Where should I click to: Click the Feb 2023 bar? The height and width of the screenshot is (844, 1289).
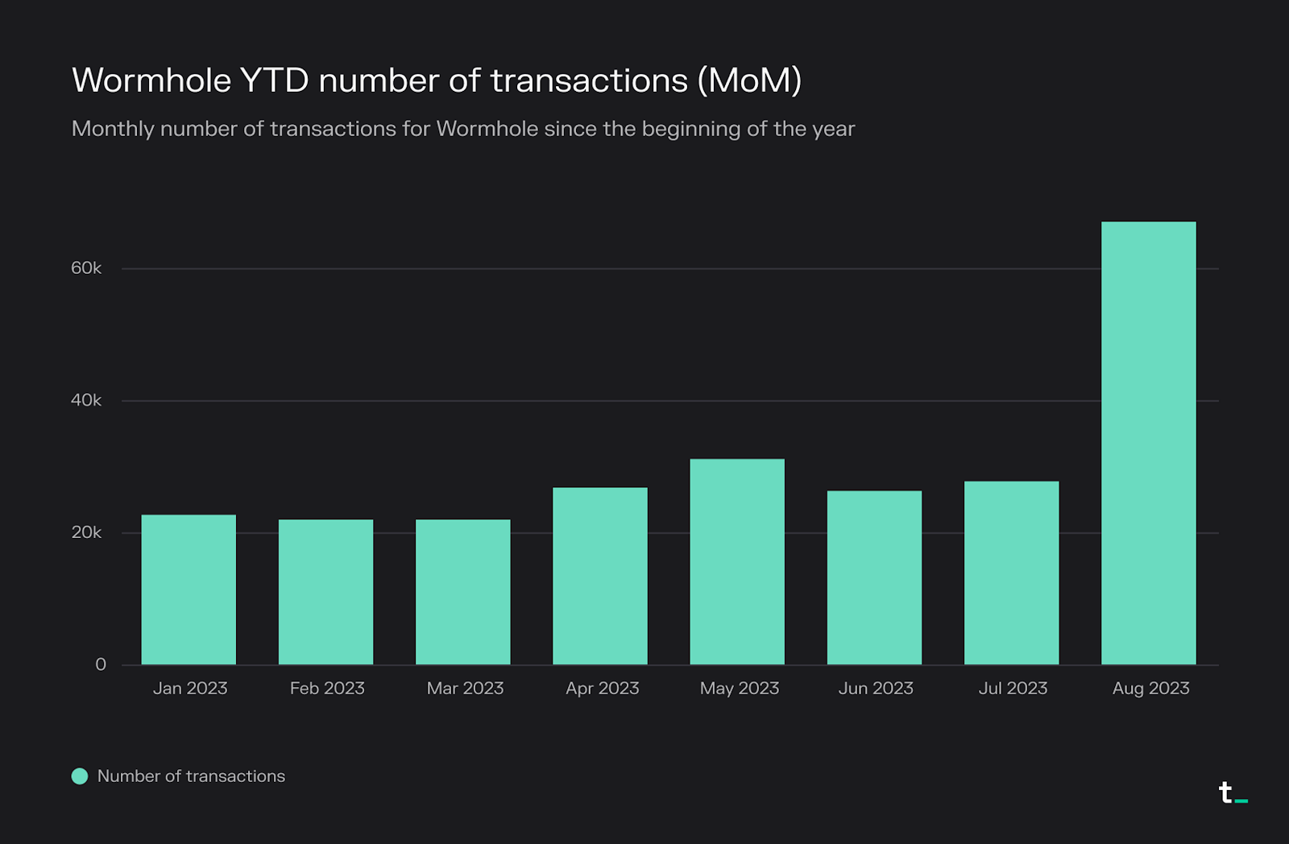325,592
